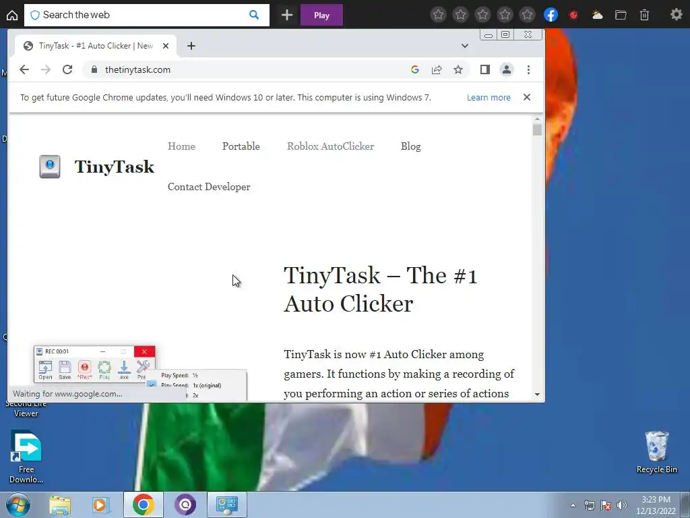This screenshot has height=518, width=690.
Task: Click the page scrollbar thumb
Action: 537,130
